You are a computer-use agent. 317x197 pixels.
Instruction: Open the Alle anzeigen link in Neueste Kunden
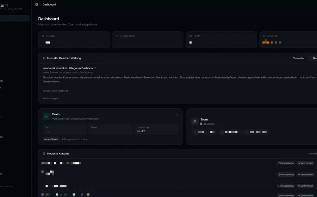[x=312, y=154]
